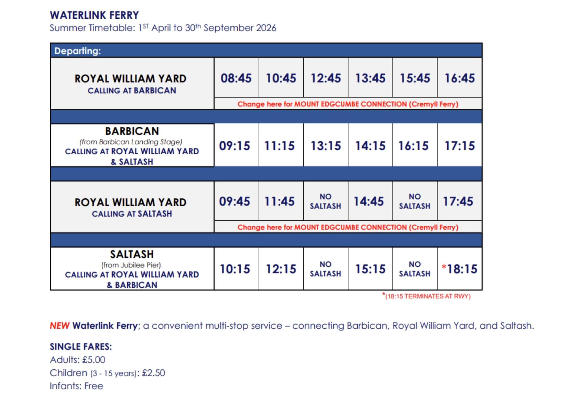The image size is (565, 399).
Task: Click the Saltash Jubilee Pier row label
Action: pyautogui.click(x=132, y=269)
